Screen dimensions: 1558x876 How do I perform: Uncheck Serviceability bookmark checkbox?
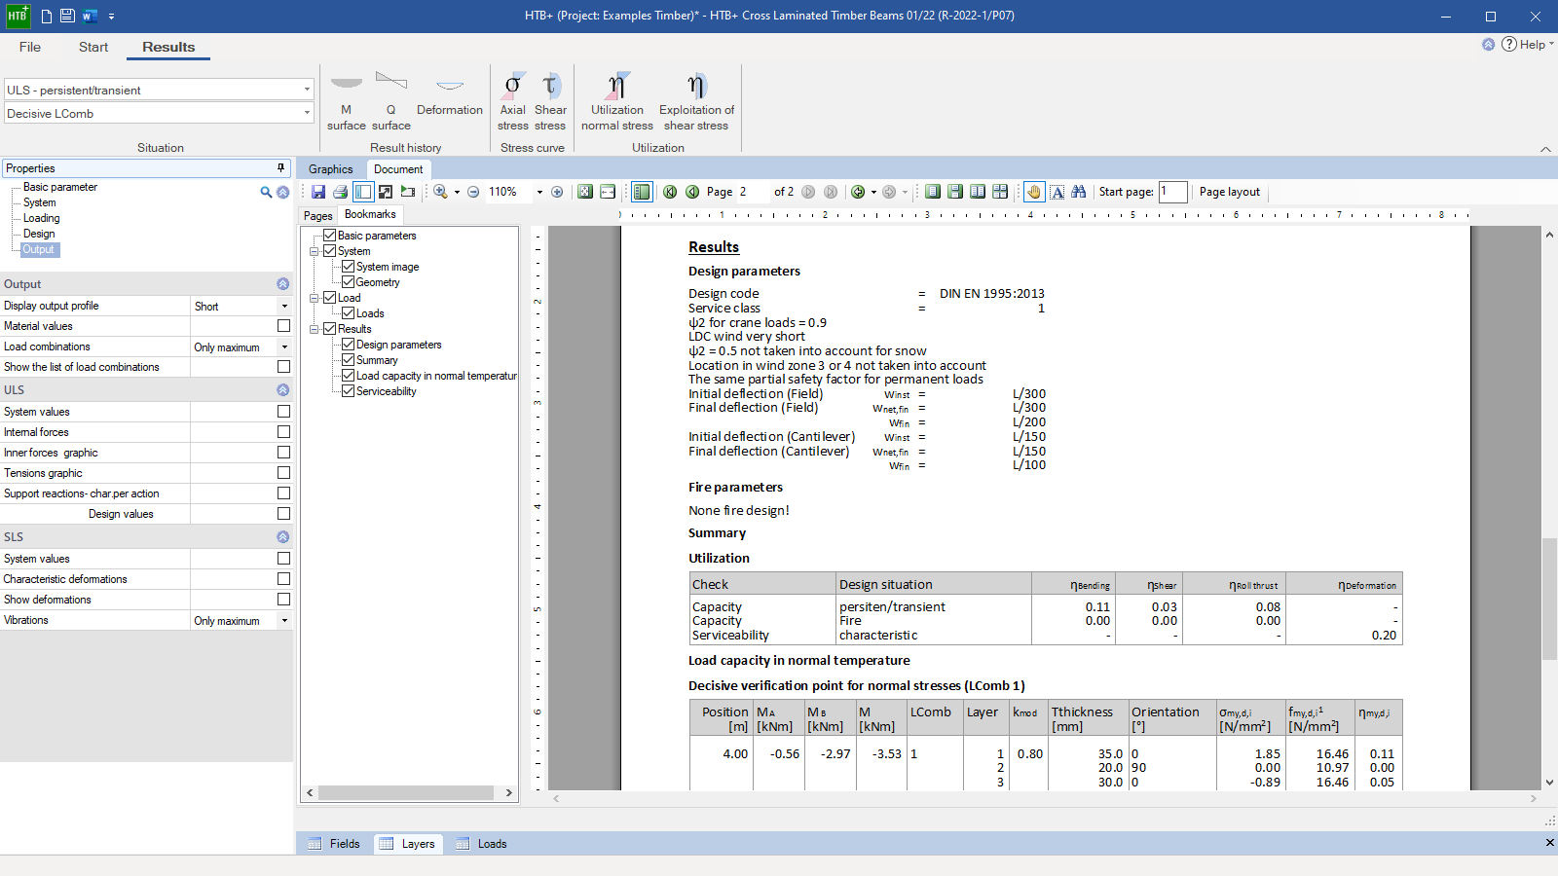[348, 391]
